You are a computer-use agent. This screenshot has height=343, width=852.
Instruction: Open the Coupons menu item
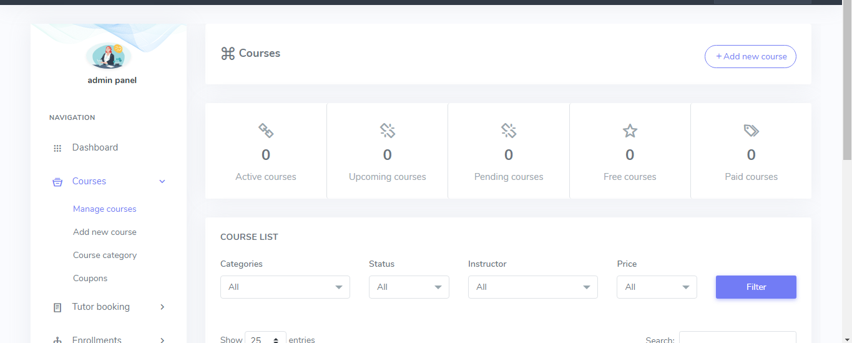point(90,278)
